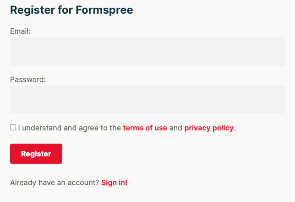Check the agree to terms checkbox
The height and width of the screenshot is (202, 295).
(13, 128)
